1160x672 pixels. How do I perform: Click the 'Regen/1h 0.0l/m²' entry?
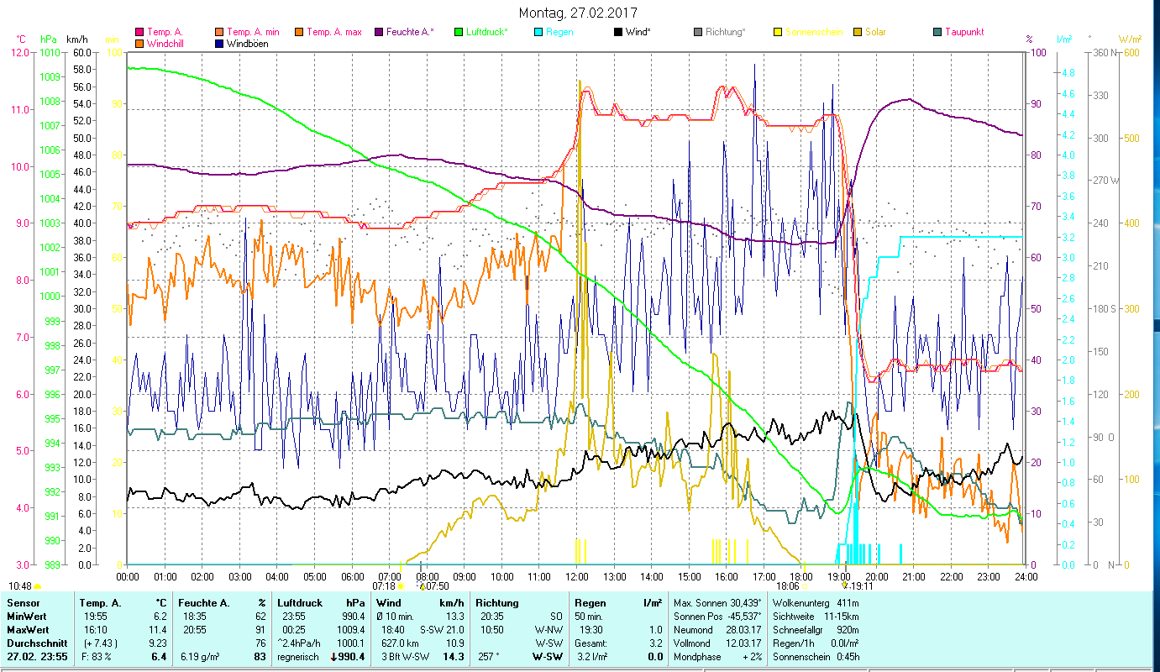816,643
